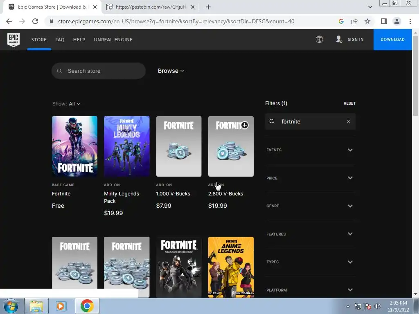Click the $7.99 price text
Image resolution: width=419 pixels, height=314 pixels.
[164, 206]
